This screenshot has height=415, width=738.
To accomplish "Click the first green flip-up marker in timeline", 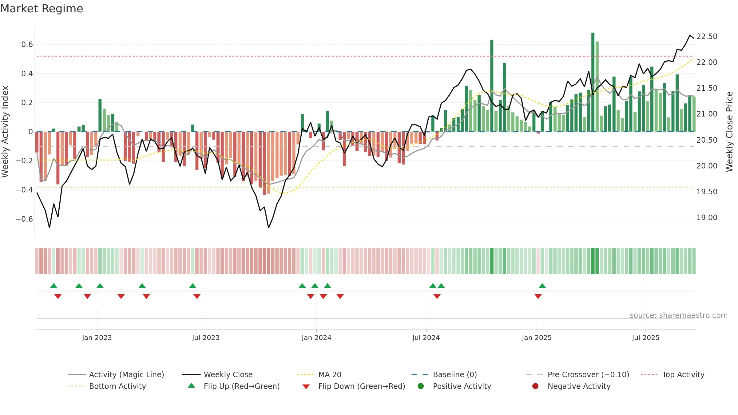I will 54,286.
